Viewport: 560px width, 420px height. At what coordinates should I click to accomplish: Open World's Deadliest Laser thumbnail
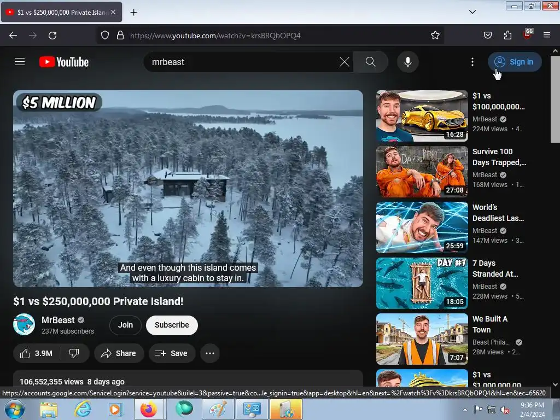(x=422, y=227)
